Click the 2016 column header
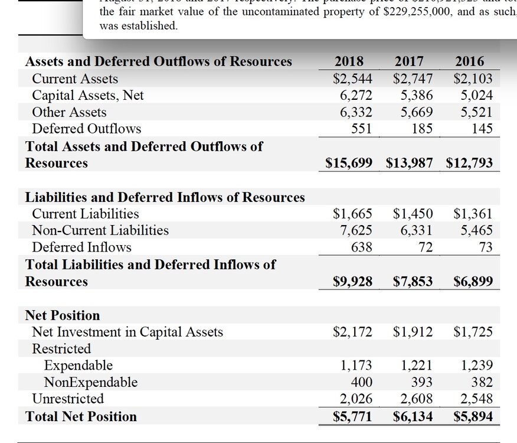The image size is (517, 443). (470, 61)
